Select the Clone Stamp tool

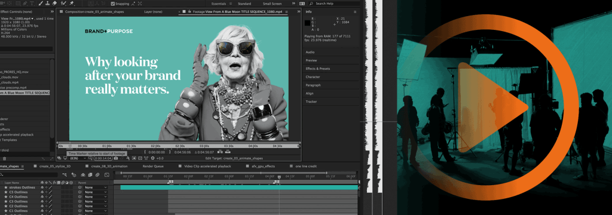[48, 4]
